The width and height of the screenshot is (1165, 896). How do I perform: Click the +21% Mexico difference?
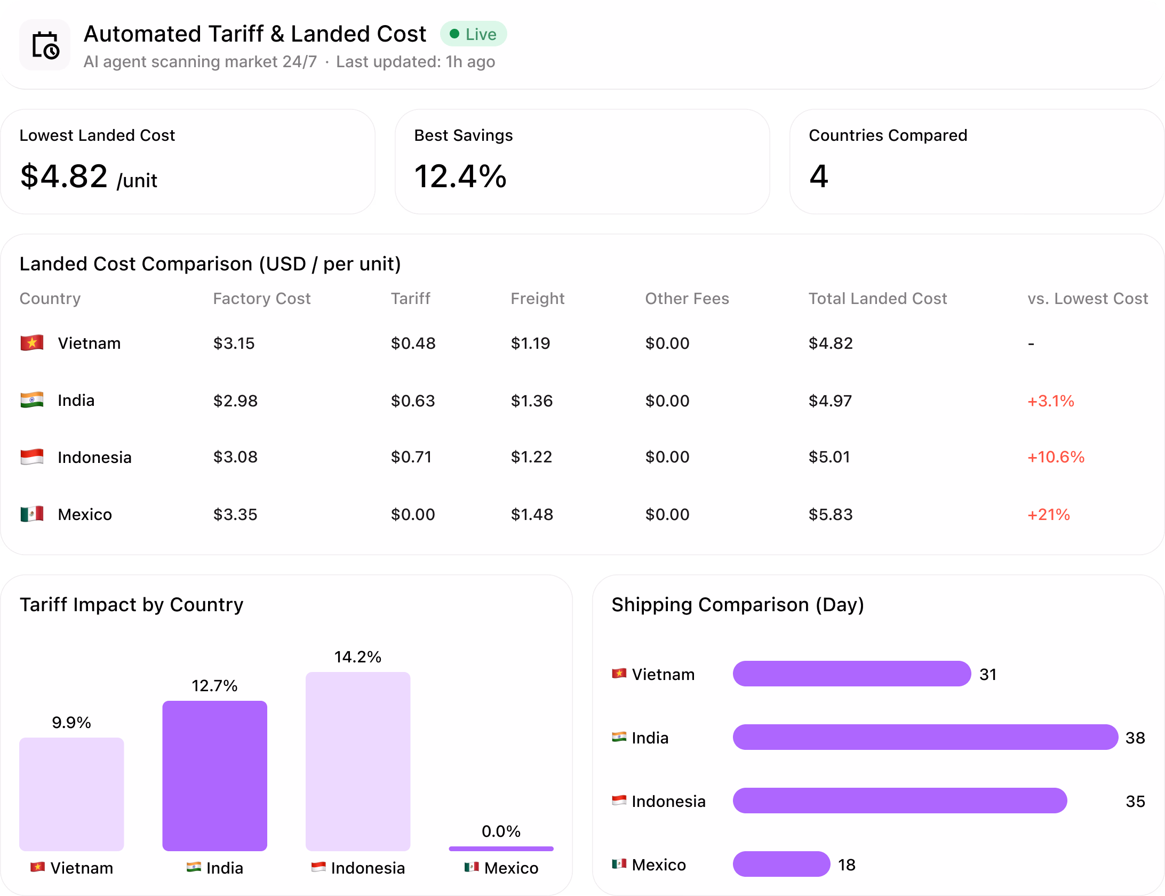click(x=1049, y=515)
